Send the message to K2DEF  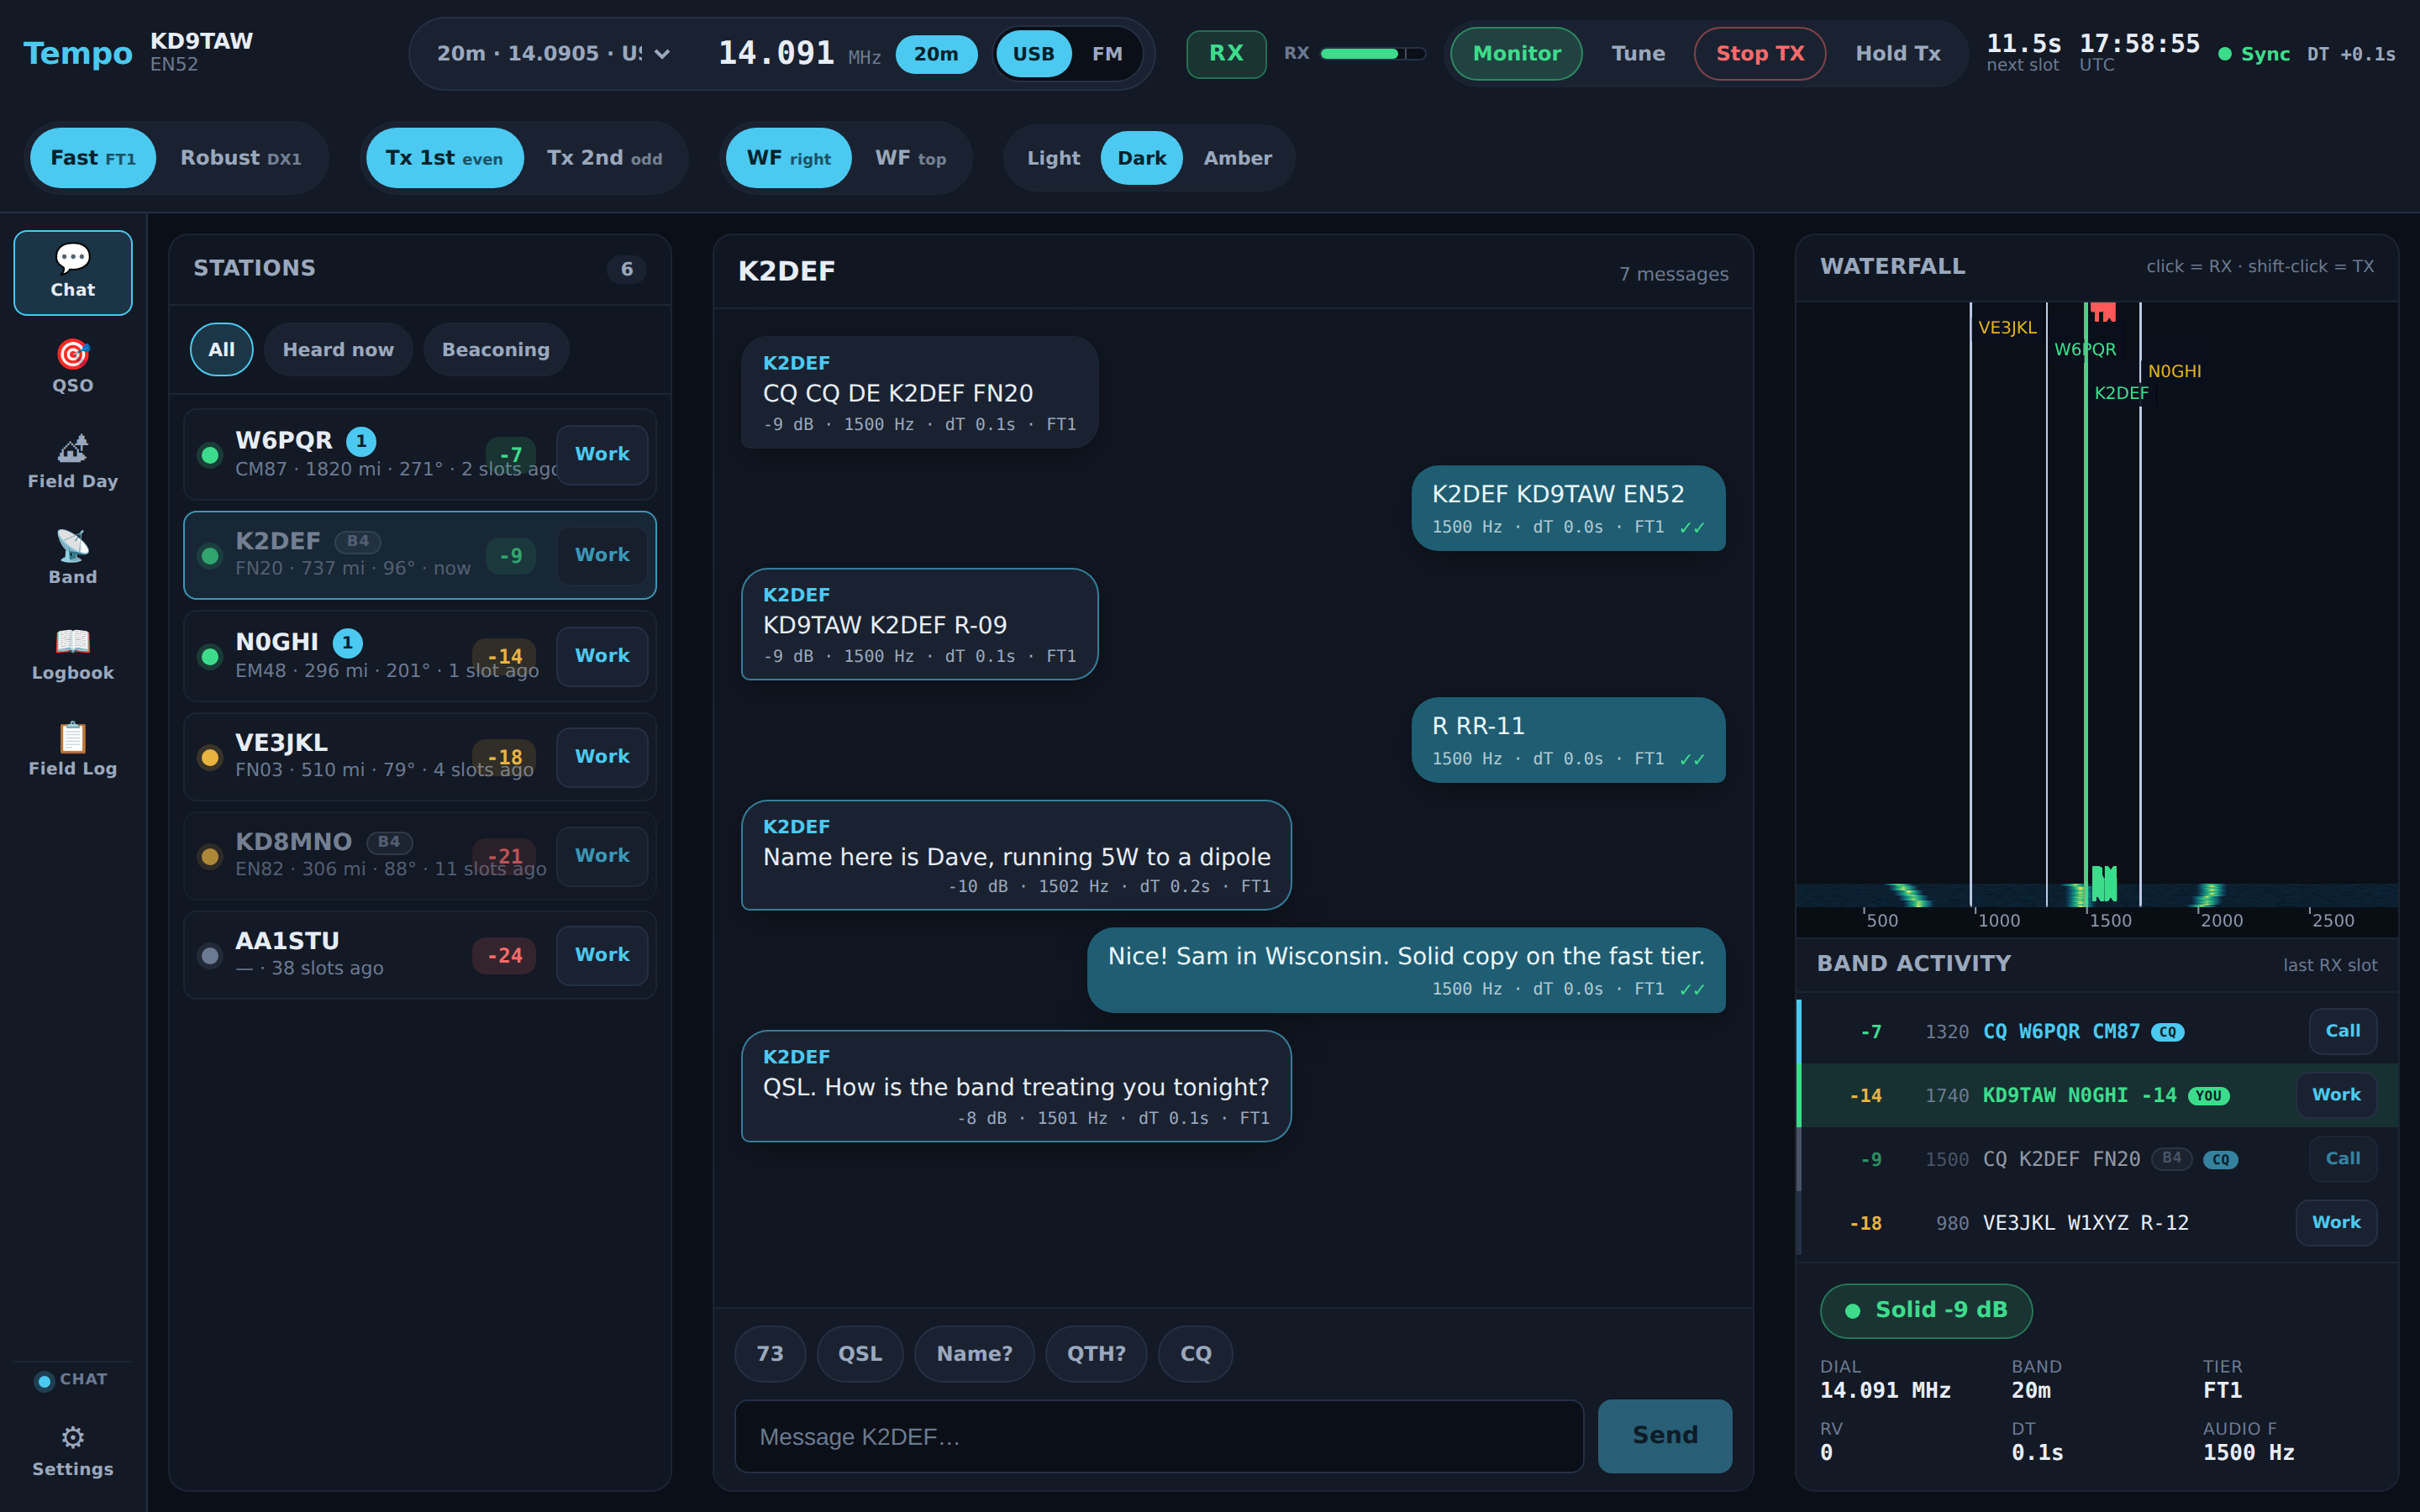[x=1665, y=1436]
